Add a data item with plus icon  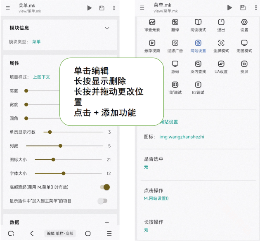[x=107, y=222]
